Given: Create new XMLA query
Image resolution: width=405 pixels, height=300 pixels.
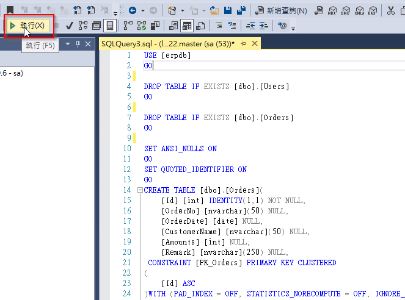Looking at the screenshot, I should [x=359, y=10].
